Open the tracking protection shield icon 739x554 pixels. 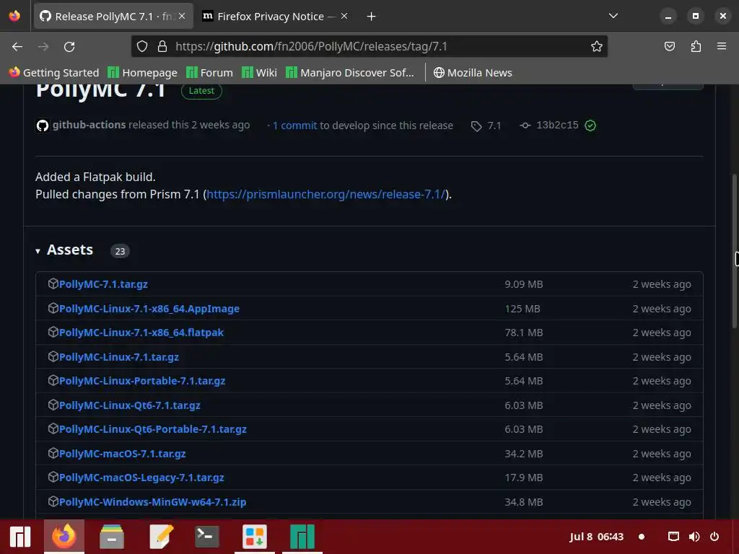pyautogui.click(x=142, y=46)
